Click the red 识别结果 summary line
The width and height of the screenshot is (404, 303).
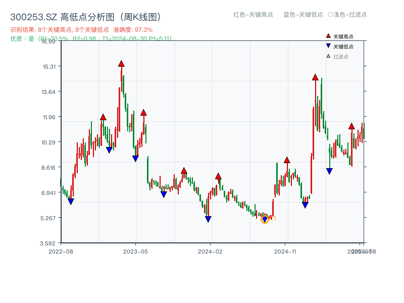click(81, 30)
